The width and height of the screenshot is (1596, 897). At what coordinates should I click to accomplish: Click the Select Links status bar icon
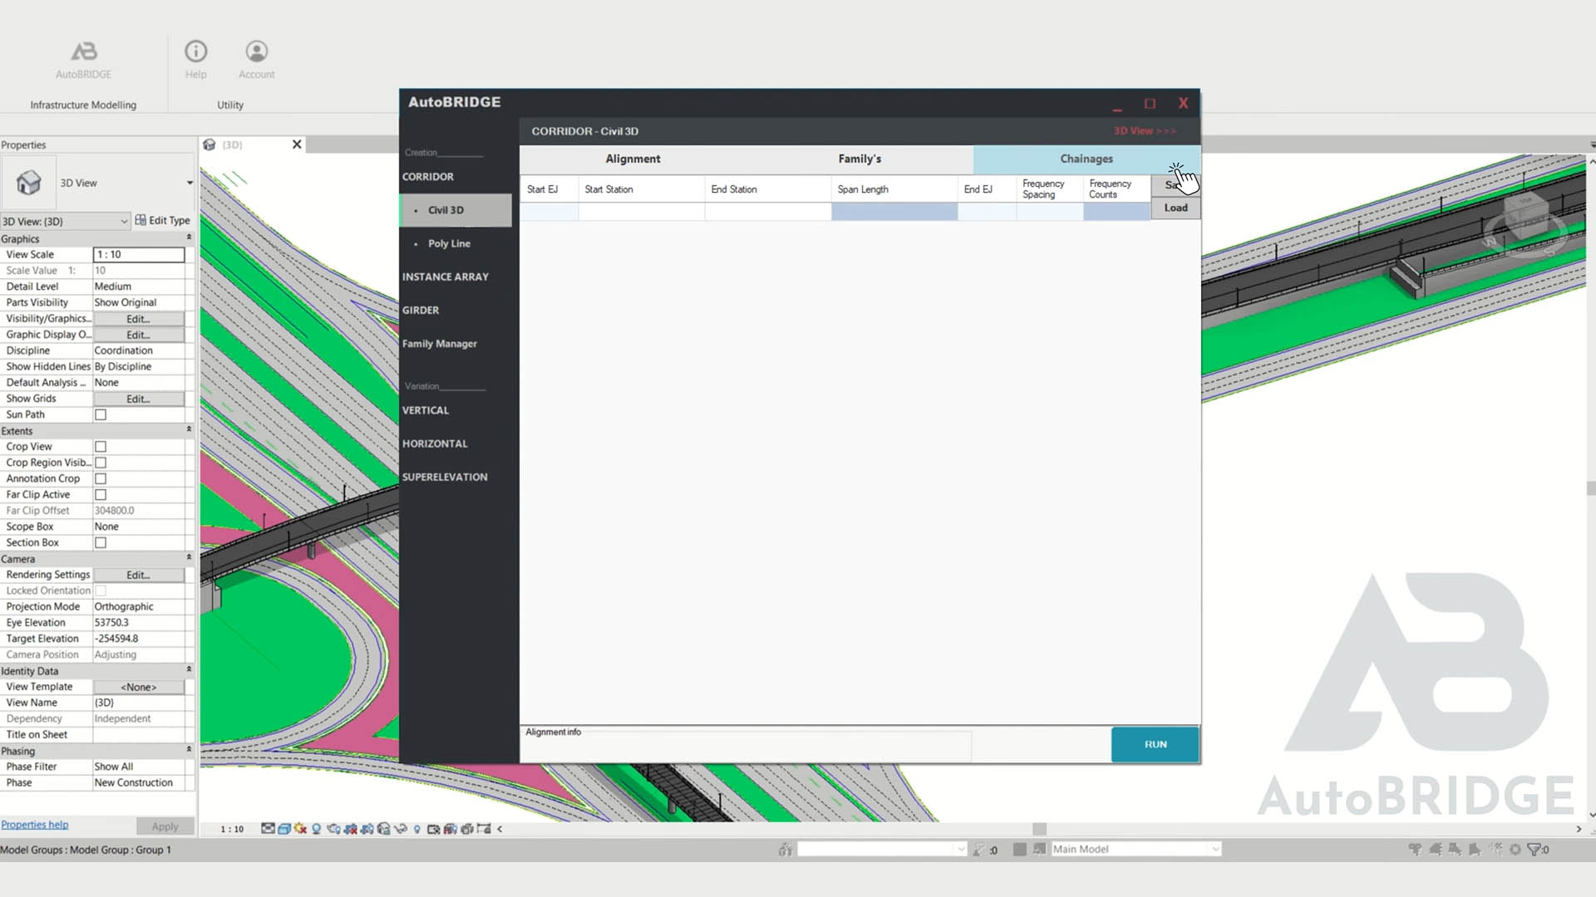click(1414, 850)
